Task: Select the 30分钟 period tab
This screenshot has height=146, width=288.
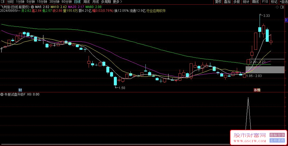Action: [x=54, y=2]
